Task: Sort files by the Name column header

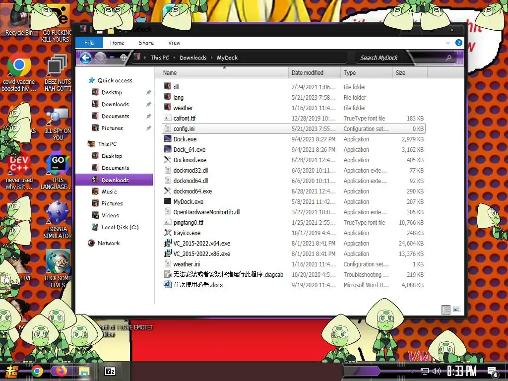Action: (x=222, y=72)
